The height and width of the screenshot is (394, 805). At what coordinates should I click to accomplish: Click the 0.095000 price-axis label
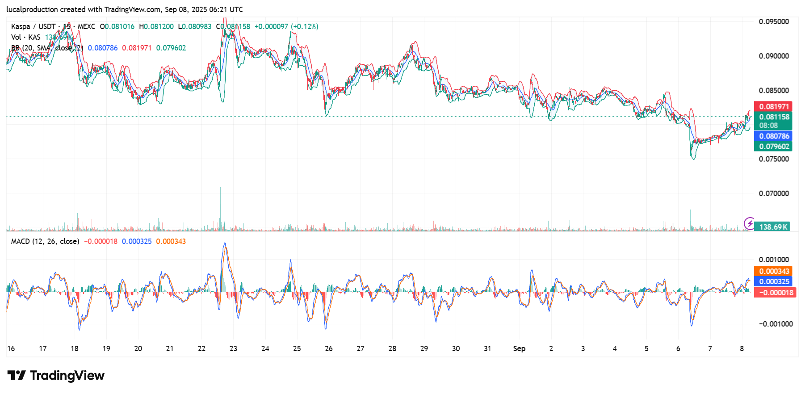pyautogui.click(x=774, y=21)
